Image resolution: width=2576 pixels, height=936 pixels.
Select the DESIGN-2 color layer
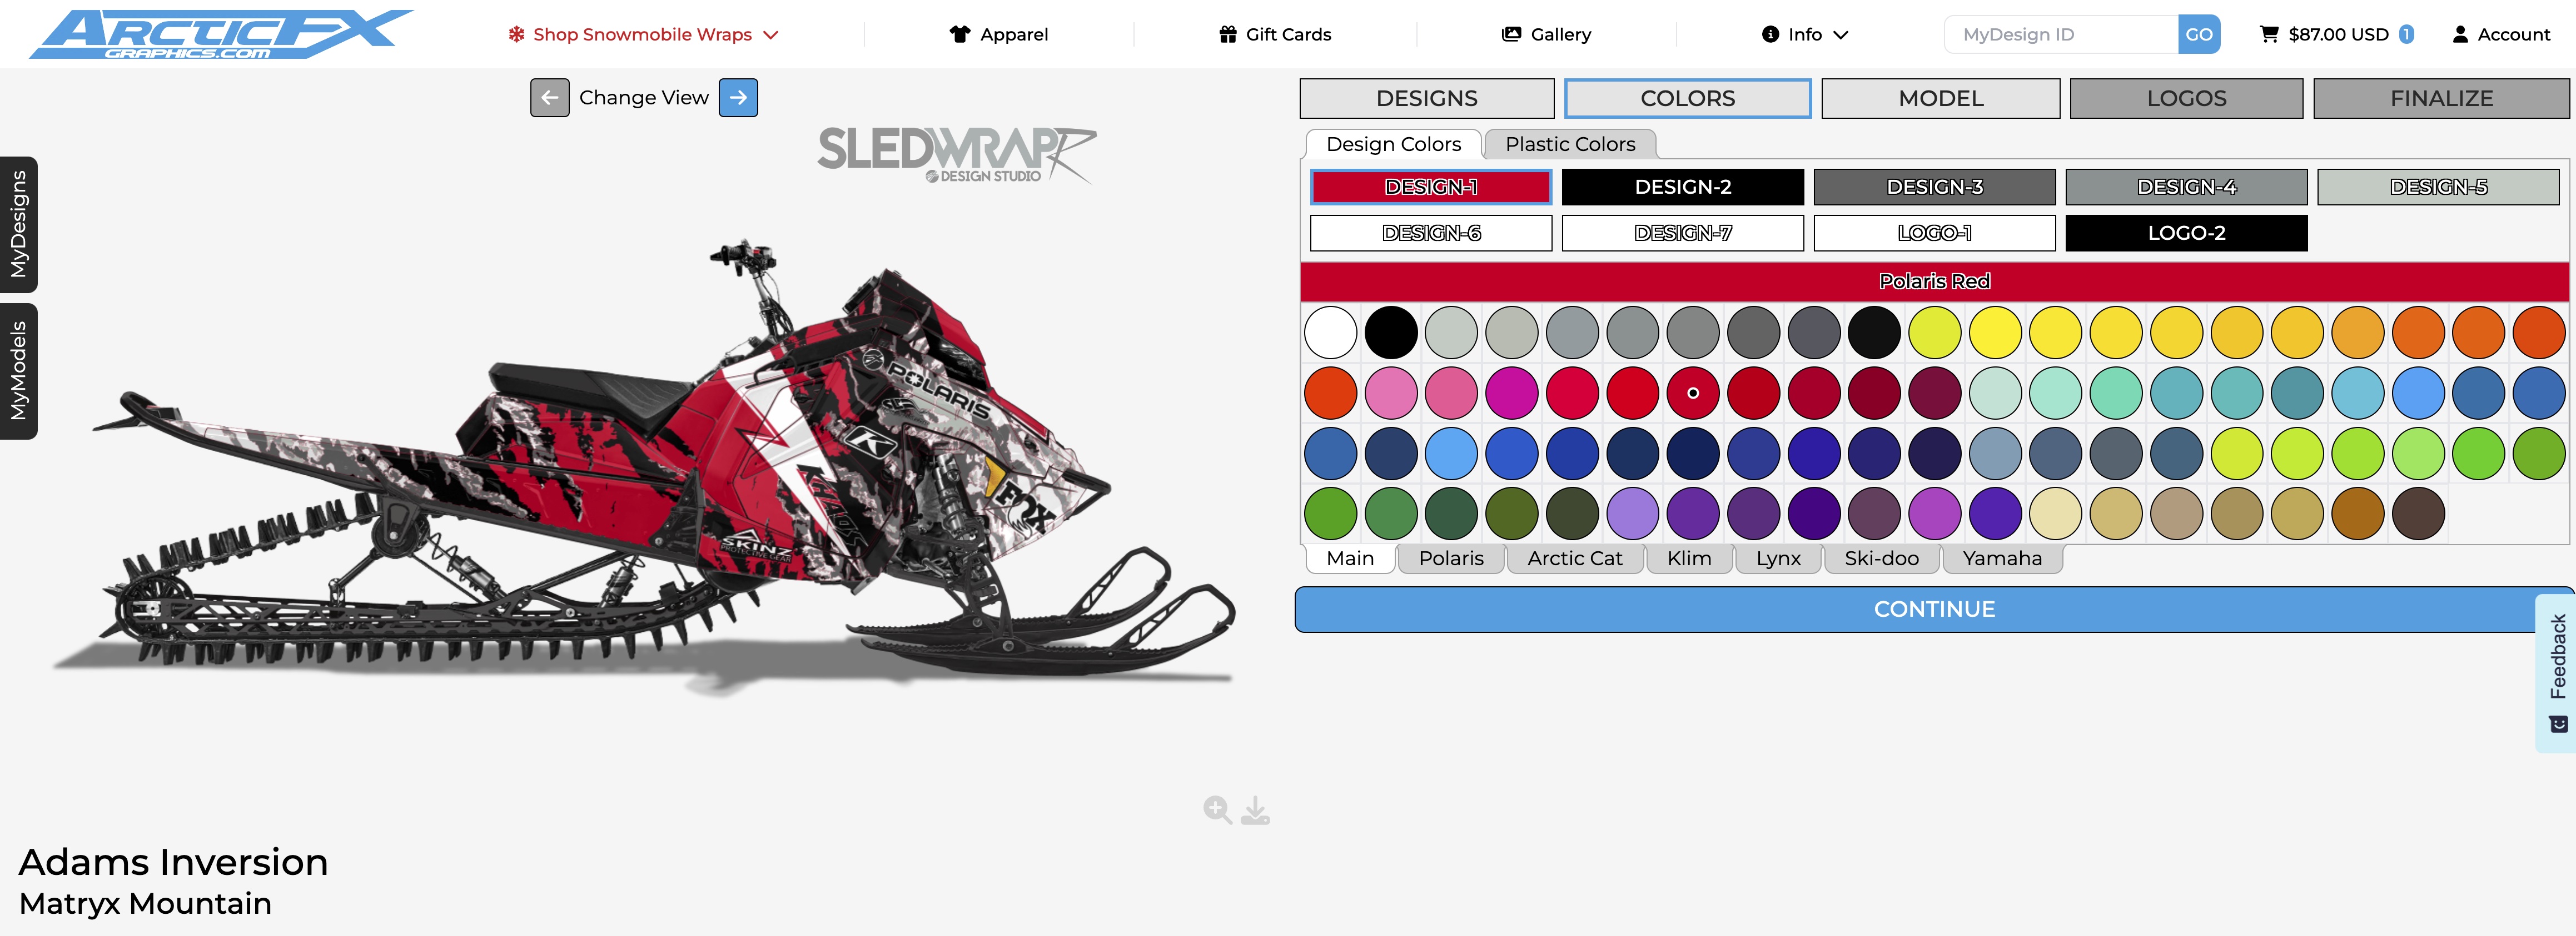pos(1683,187)
